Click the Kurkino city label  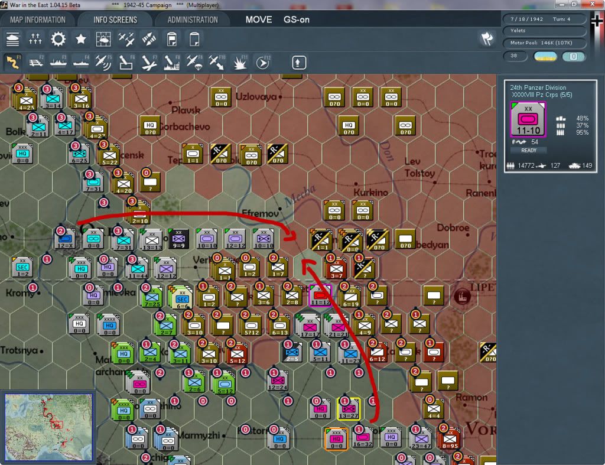tap(371, 192)
